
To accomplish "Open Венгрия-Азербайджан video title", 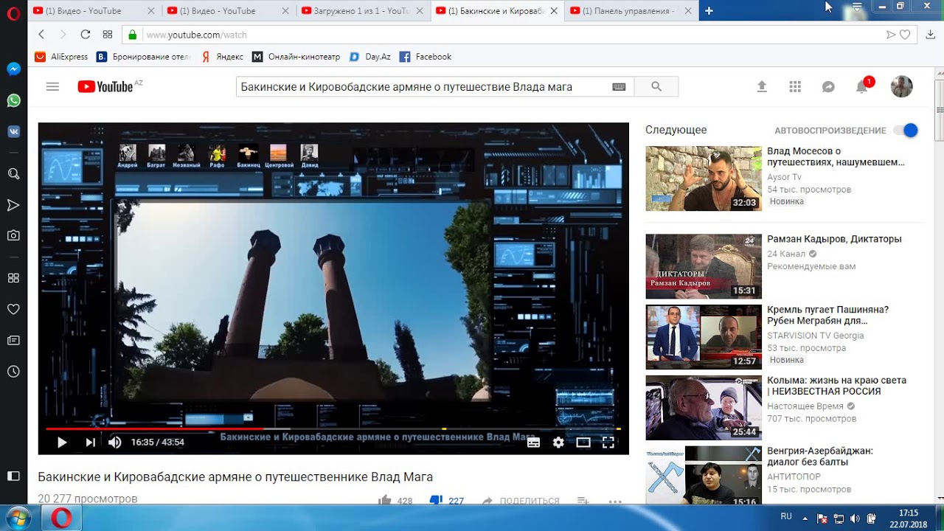I will (820, 457).
